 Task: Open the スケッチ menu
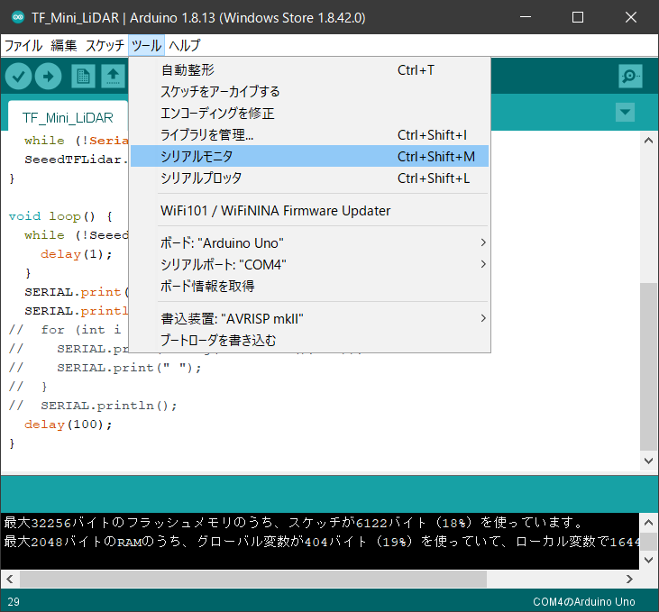point(105,45)
